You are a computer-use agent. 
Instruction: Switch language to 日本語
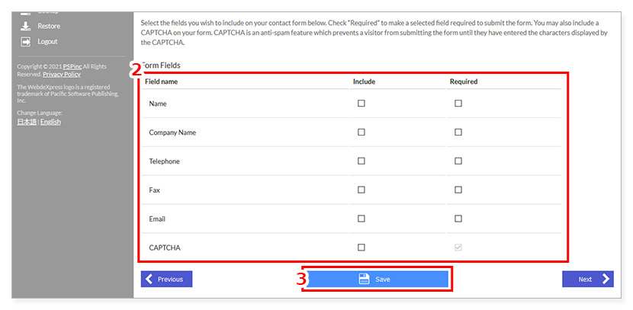point(27,122)
